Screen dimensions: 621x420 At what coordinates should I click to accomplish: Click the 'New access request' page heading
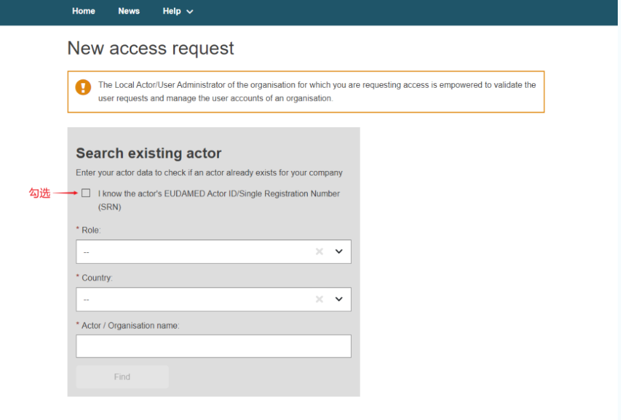pos(151,48)
